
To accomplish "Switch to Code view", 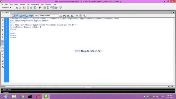I will click(x=15, y=16).
